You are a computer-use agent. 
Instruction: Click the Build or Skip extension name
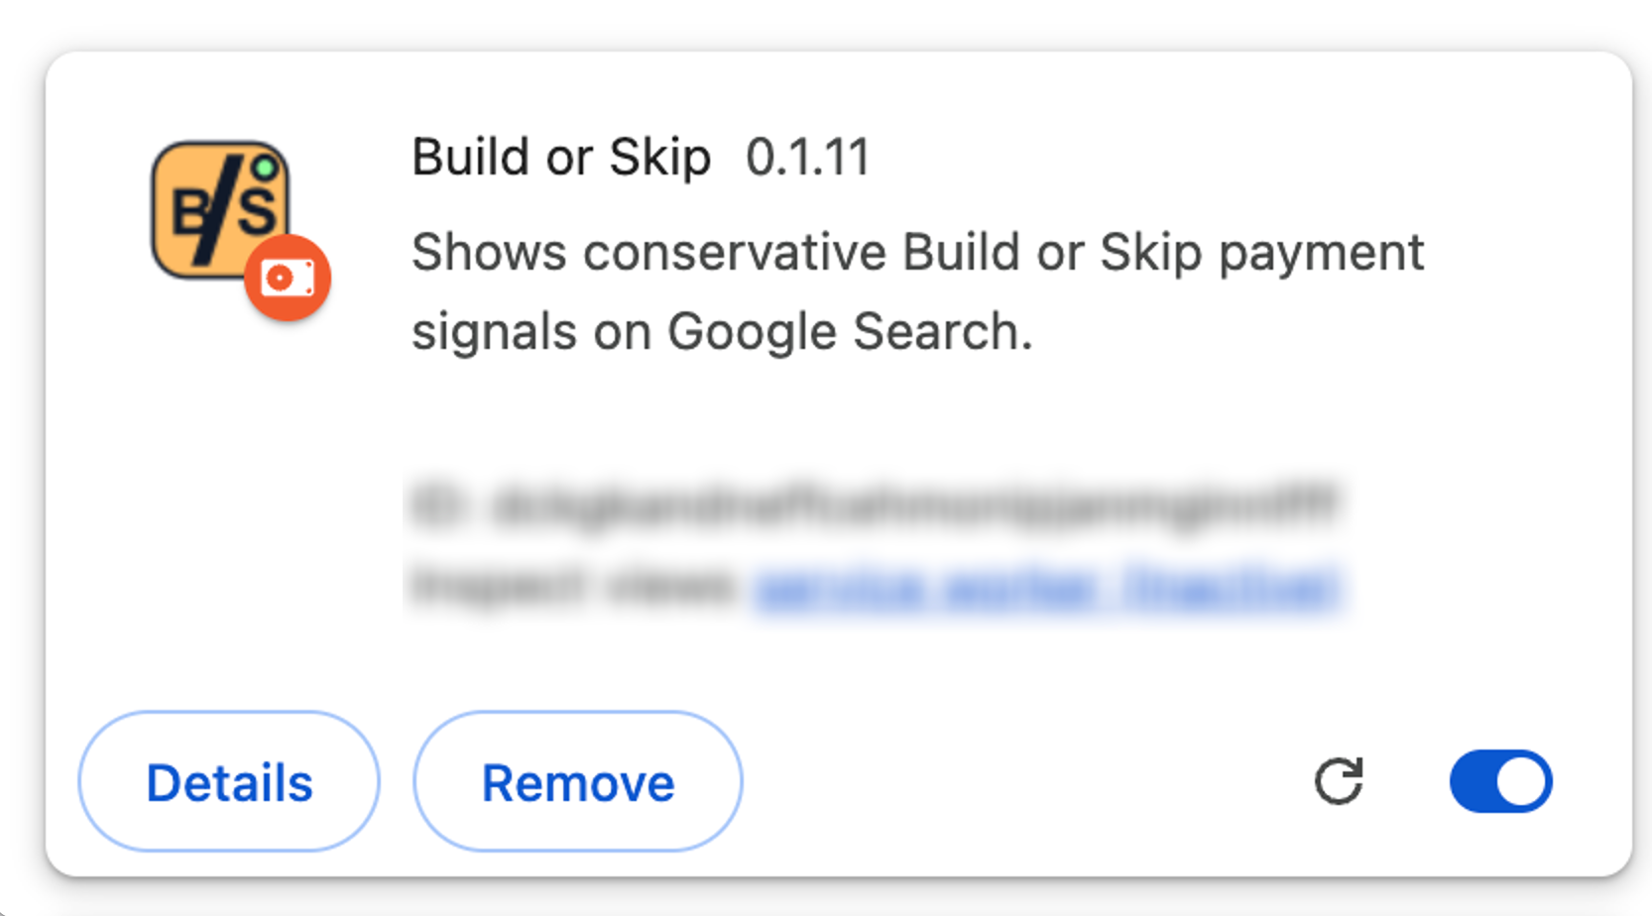561,158
